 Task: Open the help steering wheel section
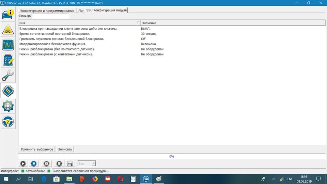(8, 121)
